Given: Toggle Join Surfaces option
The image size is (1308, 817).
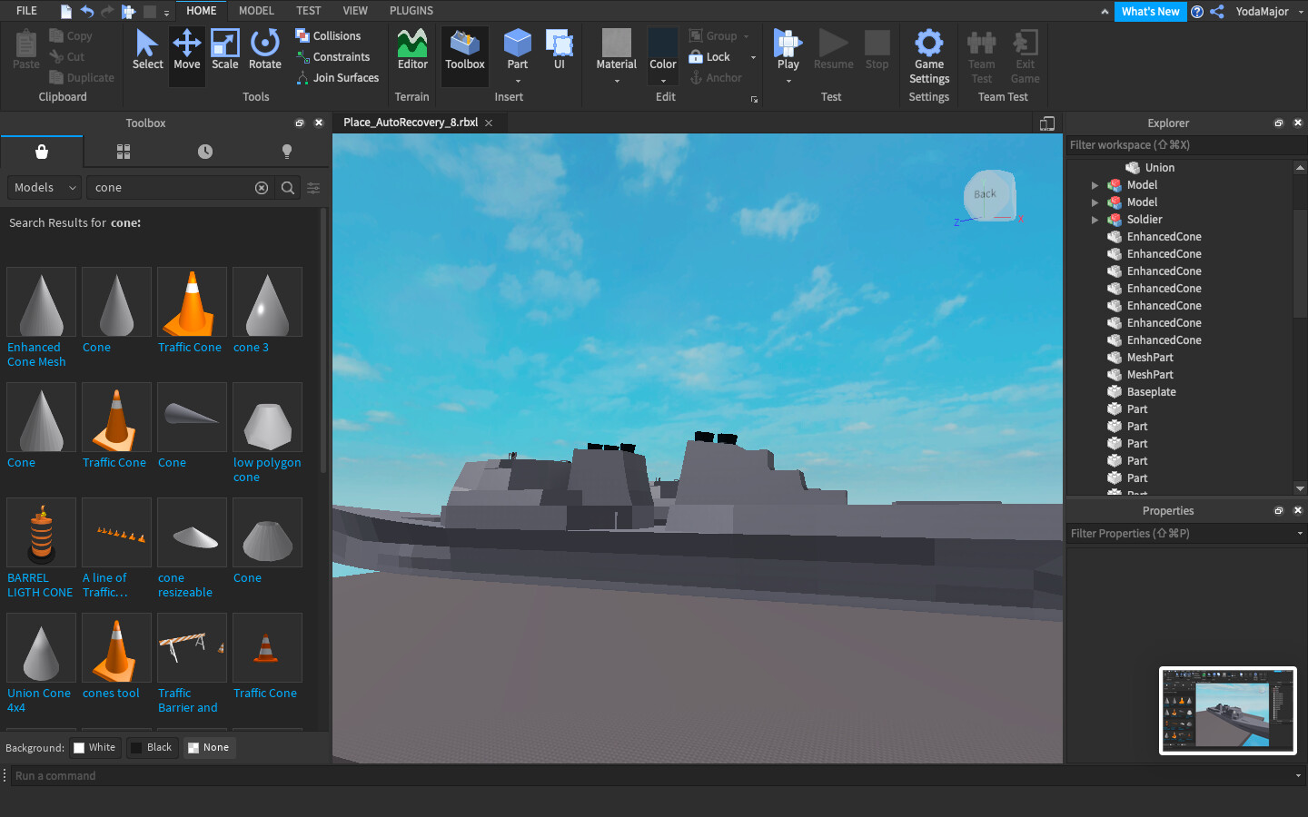Looking at the screenshot, I should tap(337, 78).
